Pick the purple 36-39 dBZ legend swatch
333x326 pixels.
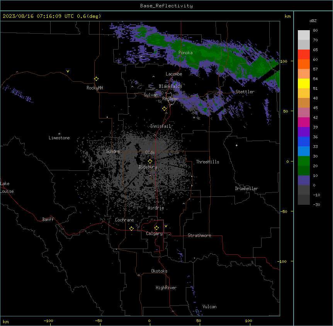click(304, 132)
